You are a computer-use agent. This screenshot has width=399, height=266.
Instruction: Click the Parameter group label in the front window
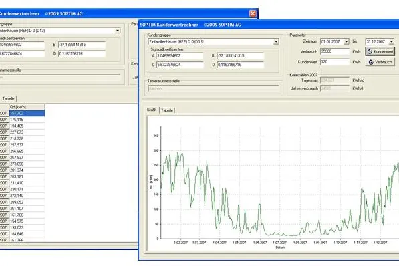[x=297, y=35]
